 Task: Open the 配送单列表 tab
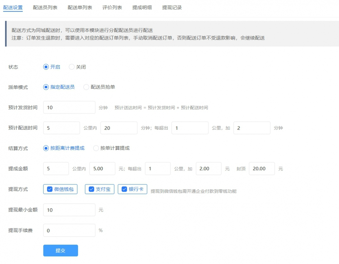tap(80, 7)
